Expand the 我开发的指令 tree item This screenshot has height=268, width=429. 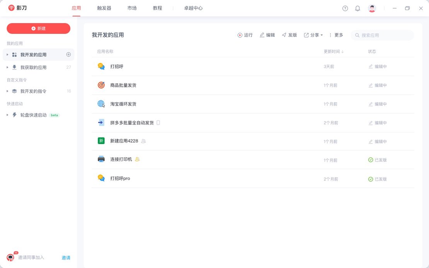[x=7, y=91]
